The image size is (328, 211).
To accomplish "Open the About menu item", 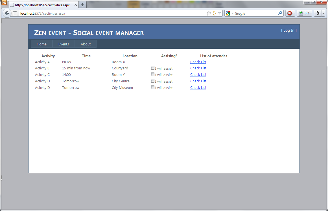I will coord(86,44).
